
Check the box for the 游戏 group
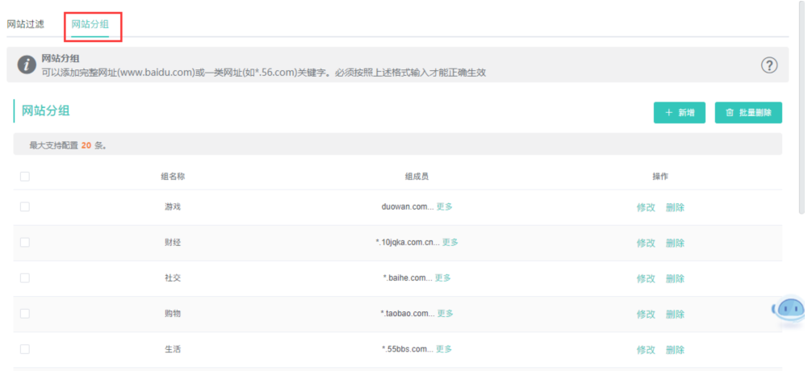25,206
